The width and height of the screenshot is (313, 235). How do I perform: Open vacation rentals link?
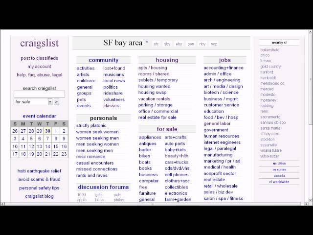tap(155, 99)
